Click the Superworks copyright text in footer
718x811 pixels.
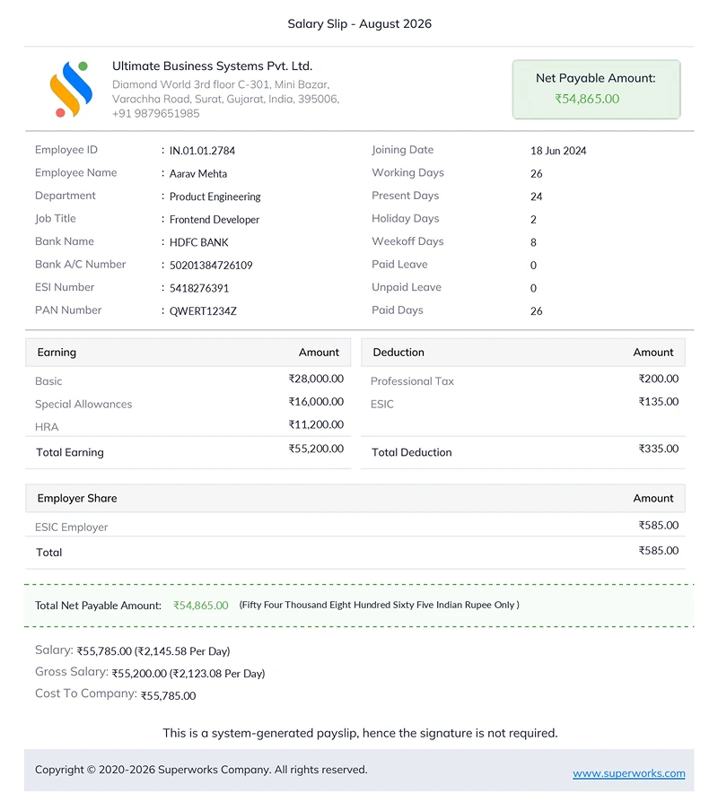[x=201, y=770]
